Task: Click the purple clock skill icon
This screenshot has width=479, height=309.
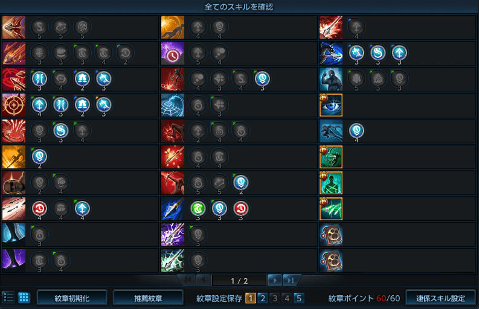Action: coord(173,53)
